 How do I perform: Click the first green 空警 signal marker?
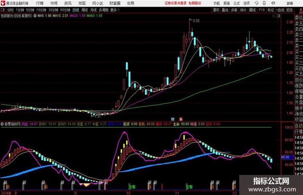coord(132,187)
